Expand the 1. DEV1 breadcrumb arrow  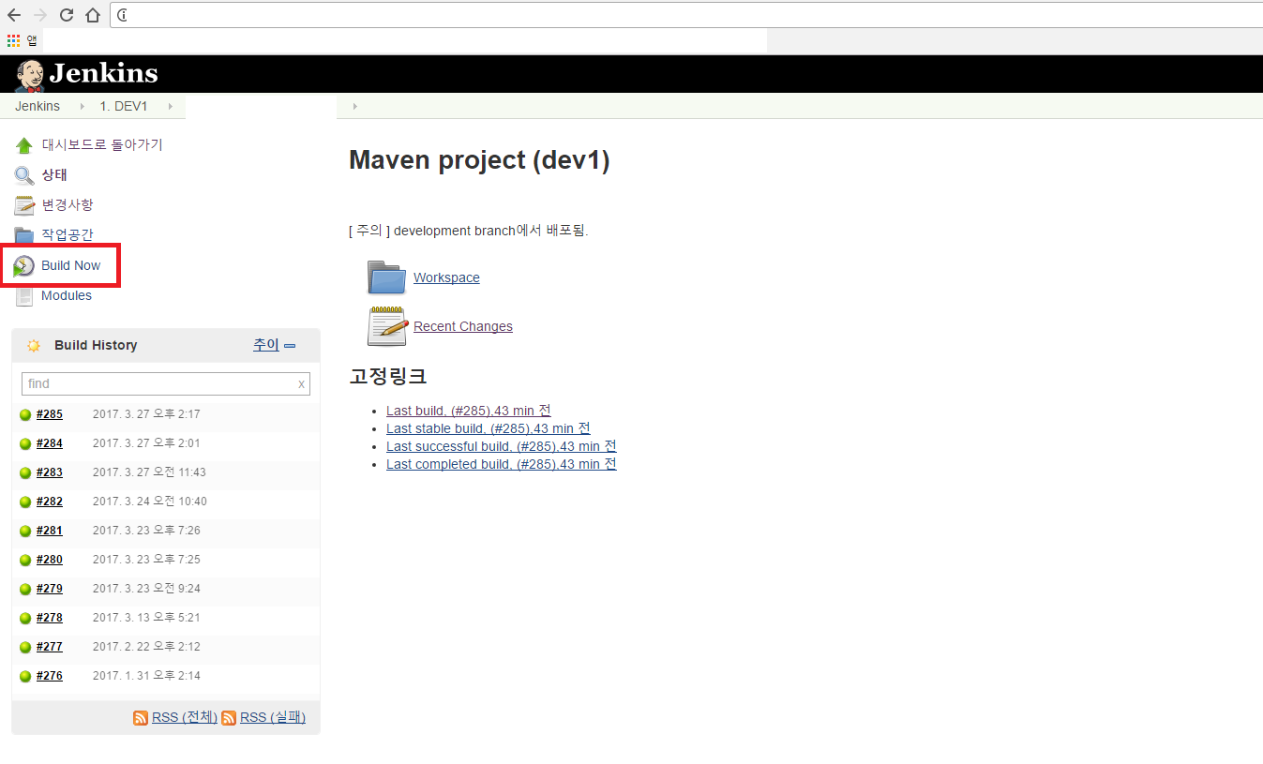pos(170,107)
